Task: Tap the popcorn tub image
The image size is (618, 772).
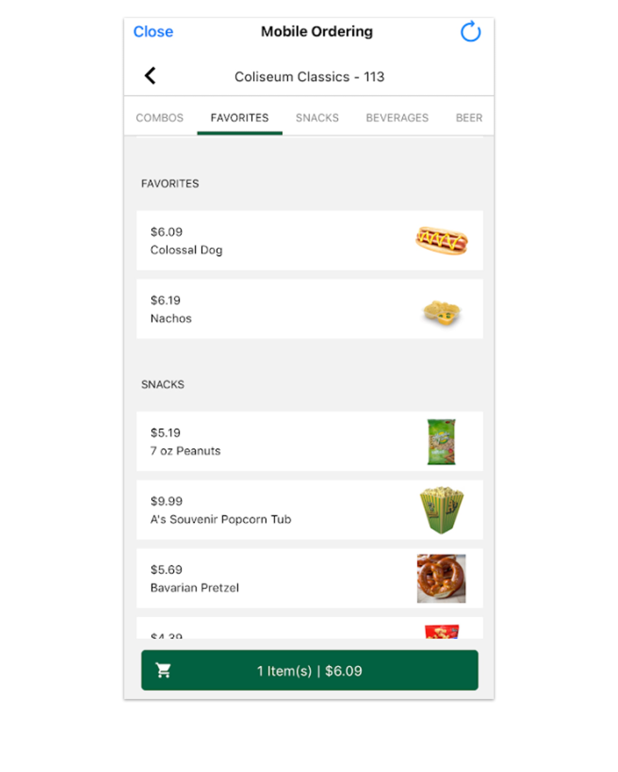Action: [441, 510]
